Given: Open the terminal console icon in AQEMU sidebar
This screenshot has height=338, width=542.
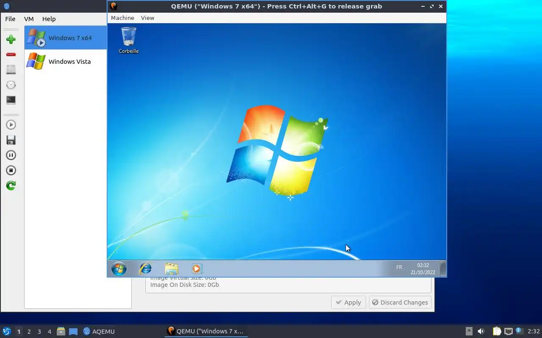Looking at the screenshot, I should (x=11, y=100).
